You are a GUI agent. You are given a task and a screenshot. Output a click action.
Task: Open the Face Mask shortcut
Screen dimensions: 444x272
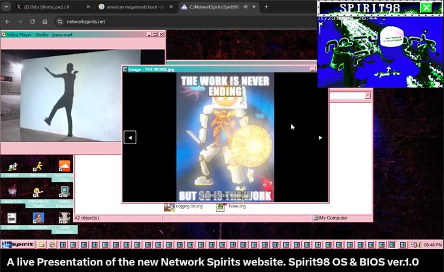click(39, 218)
